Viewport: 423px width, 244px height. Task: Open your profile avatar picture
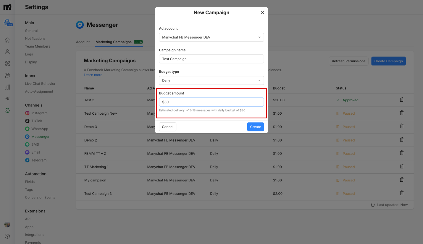(x=7, y=225)
